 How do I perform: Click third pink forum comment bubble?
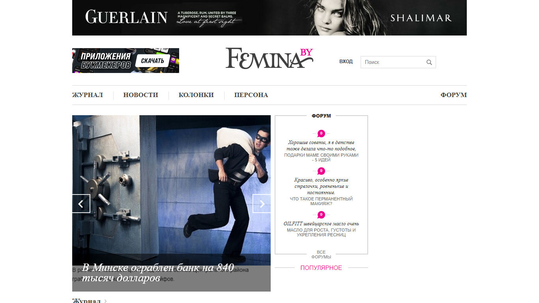pyautogui.click(x=321, y=215)
